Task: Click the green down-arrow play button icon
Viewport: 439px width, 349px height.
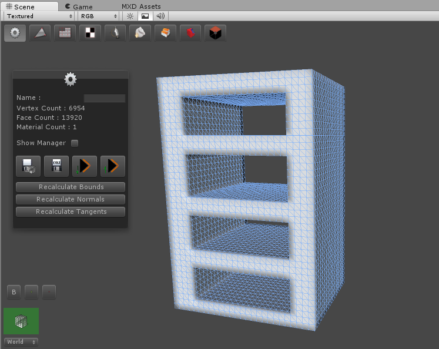Action: 85,166
